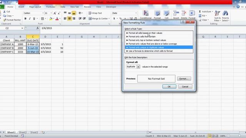Click the Insert Function fx icon
This screenshot has height=138, width=246.
(38, 28)
